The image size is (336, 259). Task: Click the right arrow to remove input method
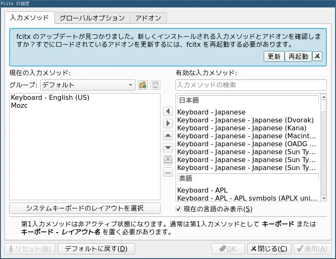(168, 123)
